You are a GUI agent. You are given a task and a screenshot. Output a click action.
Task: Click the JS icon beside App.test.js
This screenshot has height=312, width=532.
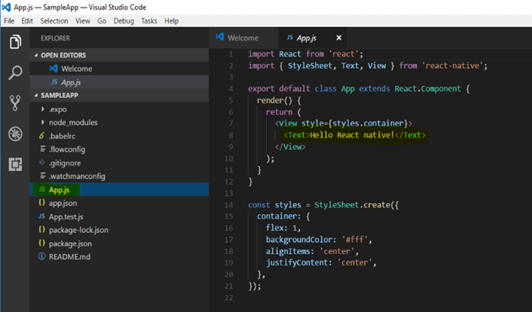pos(41,216)
